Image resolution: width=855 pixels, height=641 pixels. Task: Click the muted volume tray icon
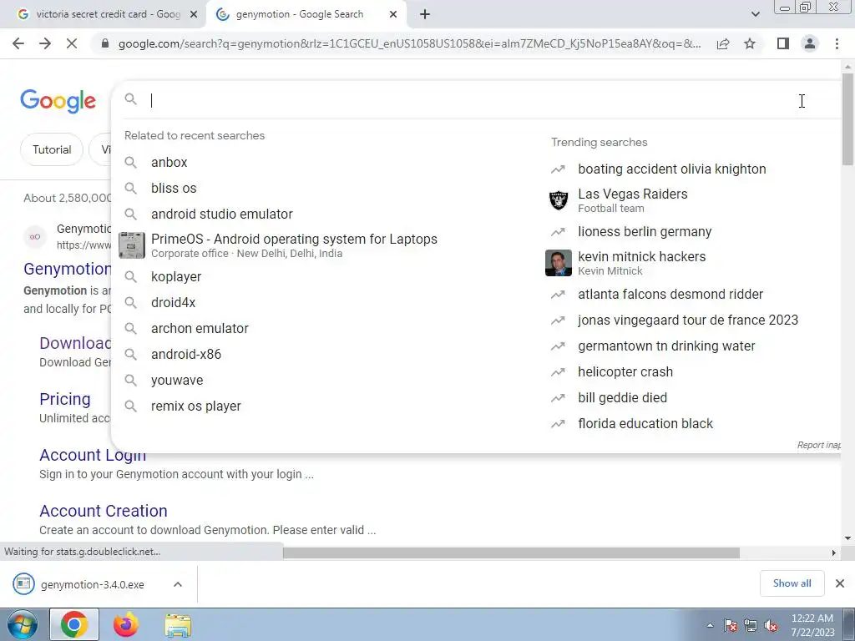[x=771, y=626]
